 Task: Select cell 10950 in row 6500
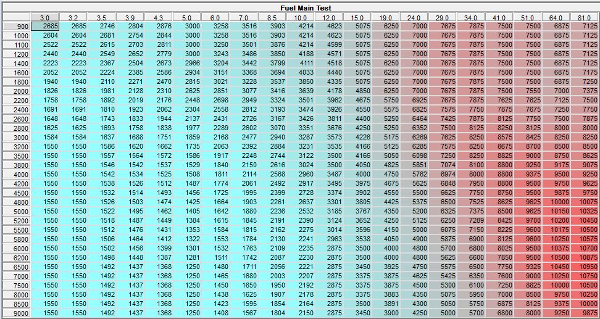pyautogui.click(x=585, y=267)
